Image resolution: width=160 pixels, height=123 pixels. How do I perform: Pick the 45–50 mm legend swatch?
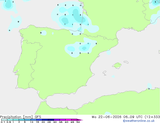pyautogui.click(x=74, y=120)
